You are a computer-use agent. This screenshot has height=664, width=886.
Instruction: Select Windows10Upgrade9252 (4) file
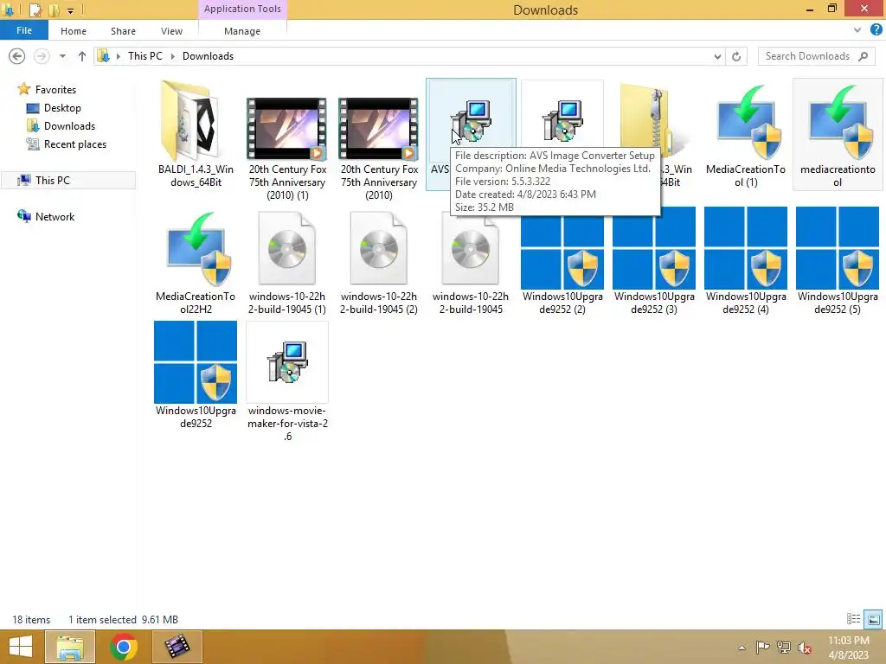pyautogui.click(x=746, y=261)
